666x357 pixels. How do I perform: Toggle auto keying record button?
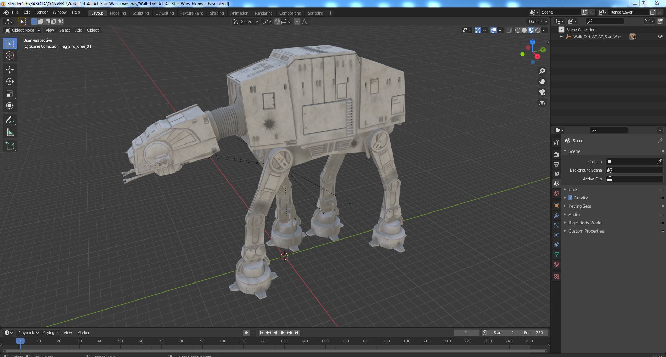click(x=246, y=333)
